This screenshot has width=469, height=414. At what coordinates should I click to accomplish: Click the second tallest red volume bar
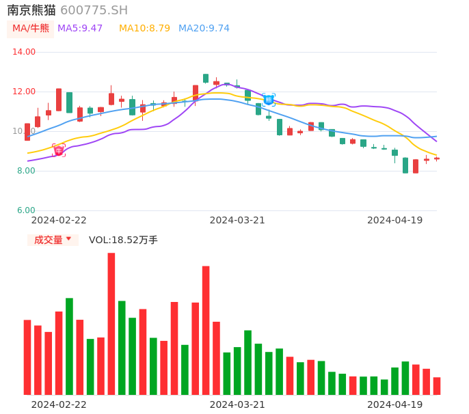click(206, 330)
